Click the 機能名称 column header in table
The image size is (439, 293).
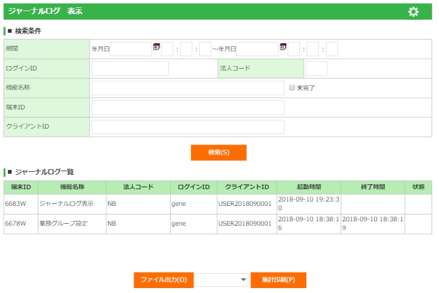point(72,187)
